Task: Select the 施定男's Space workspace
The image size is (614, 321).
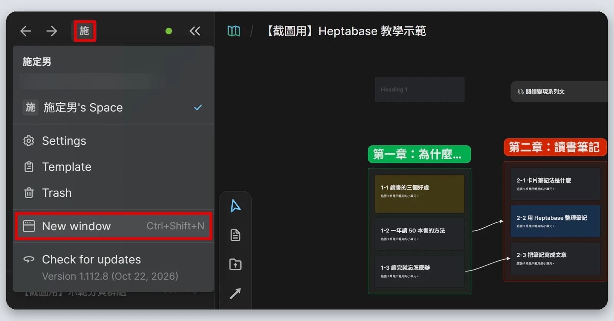Action: click(113, 107)
